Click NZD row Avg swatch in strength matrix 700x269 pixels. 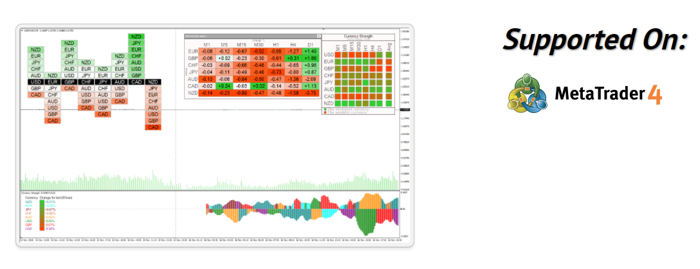(389, 103)
